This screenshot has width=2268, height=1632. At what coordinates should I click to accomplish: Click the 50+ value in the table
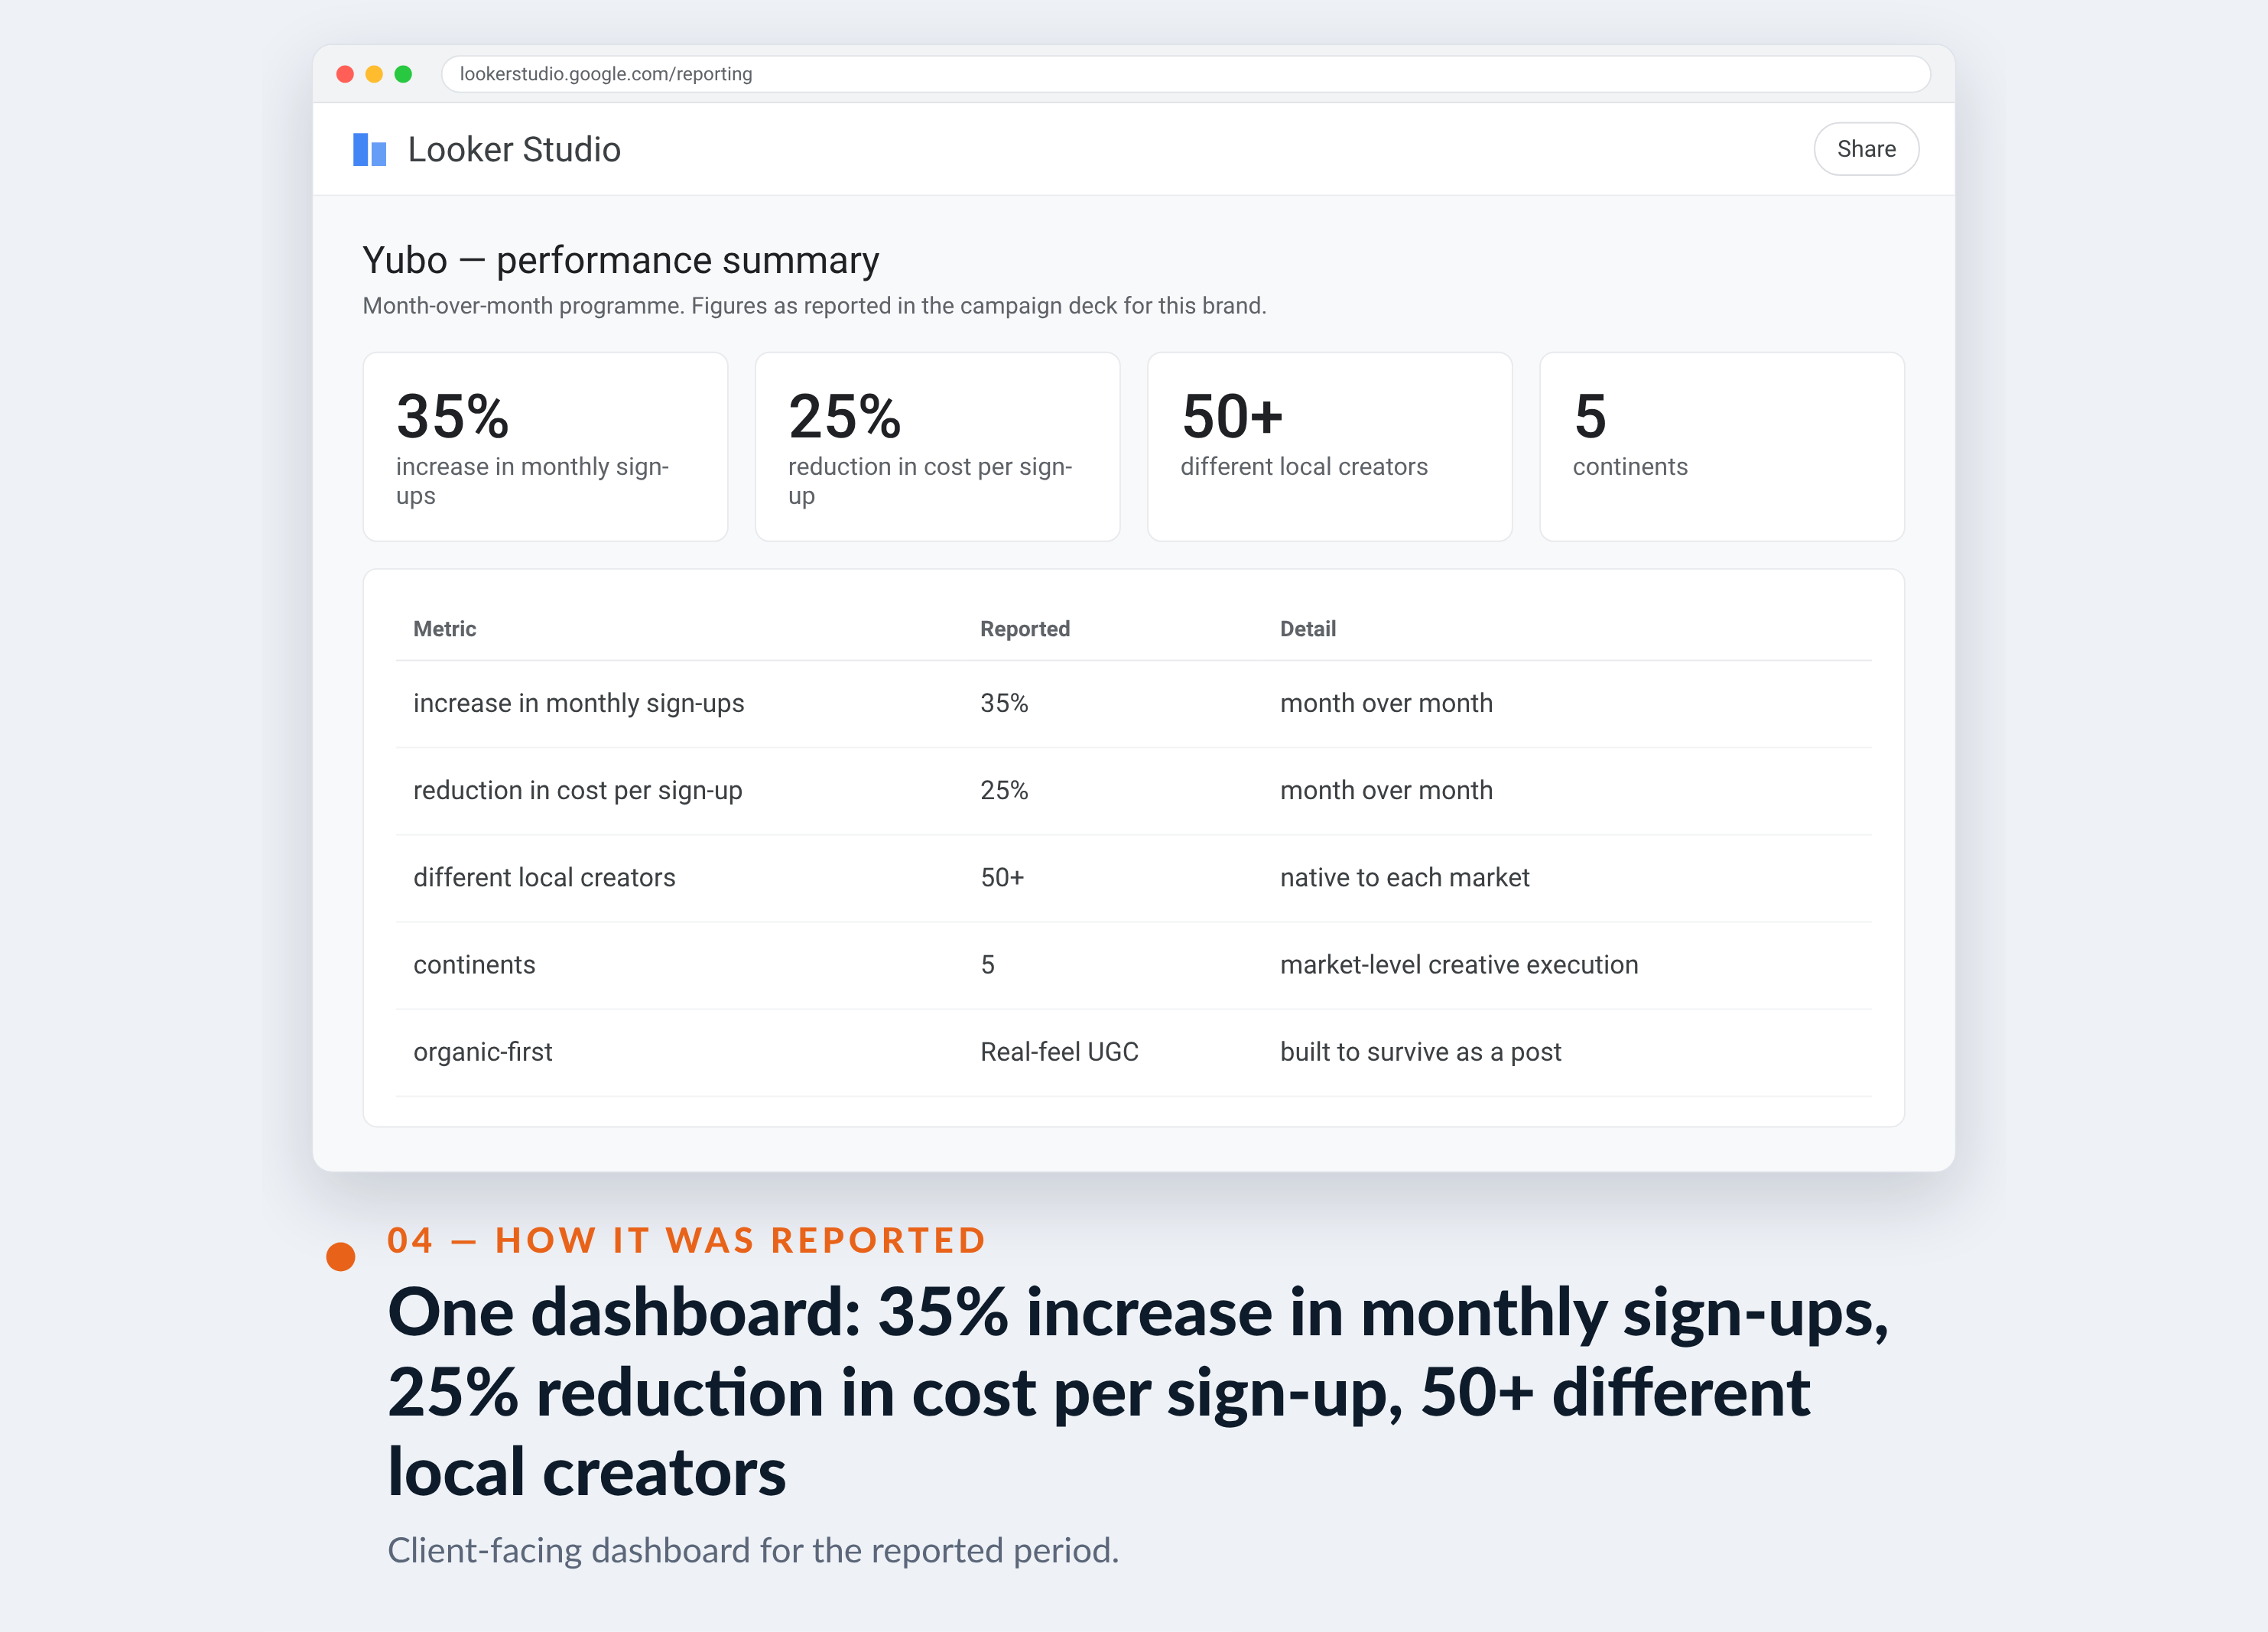(x=1002, y=878)
